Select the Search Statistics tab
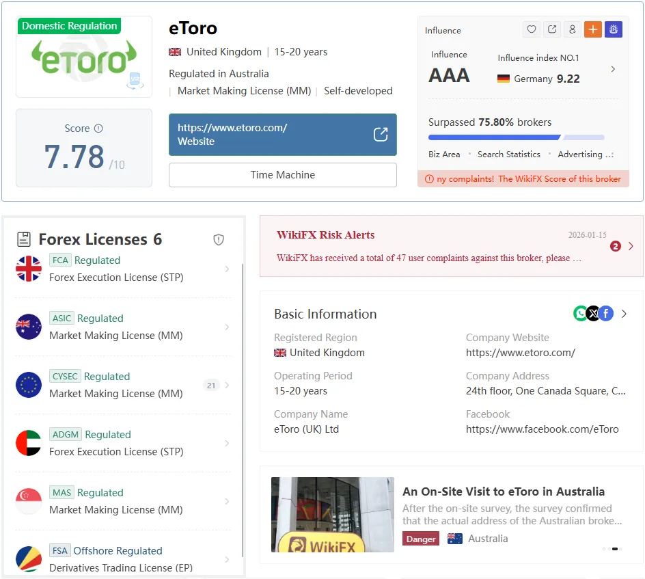The height and width of the screenshot is (579, 645). coord(509,154)
